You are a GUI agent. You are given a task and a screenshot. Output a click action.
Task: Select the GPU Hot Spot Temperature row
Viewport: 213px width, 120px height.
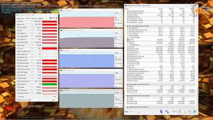(161, 32)
